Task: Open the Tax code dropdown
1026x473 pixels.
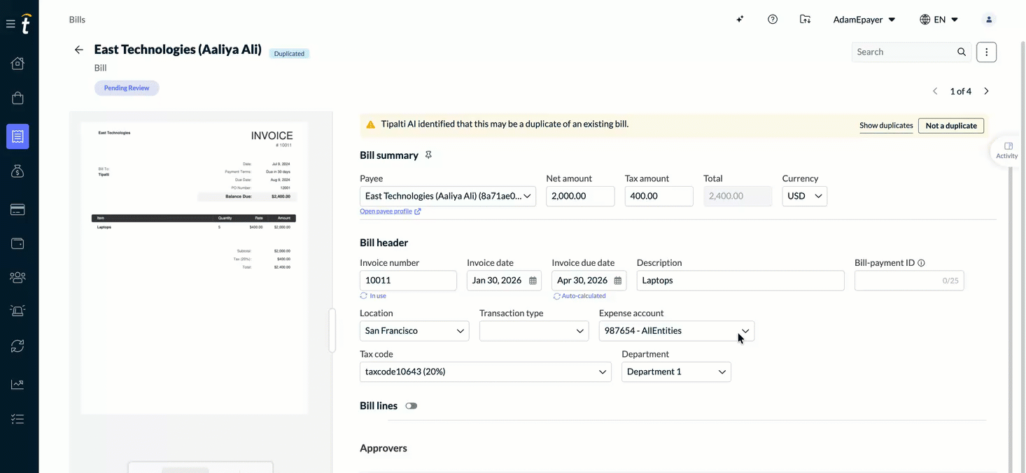Action: [x=486, y=372]
